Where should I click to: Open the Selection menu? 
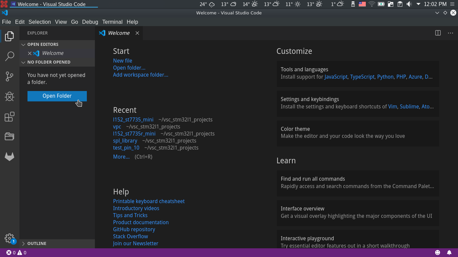coord(40,22)
